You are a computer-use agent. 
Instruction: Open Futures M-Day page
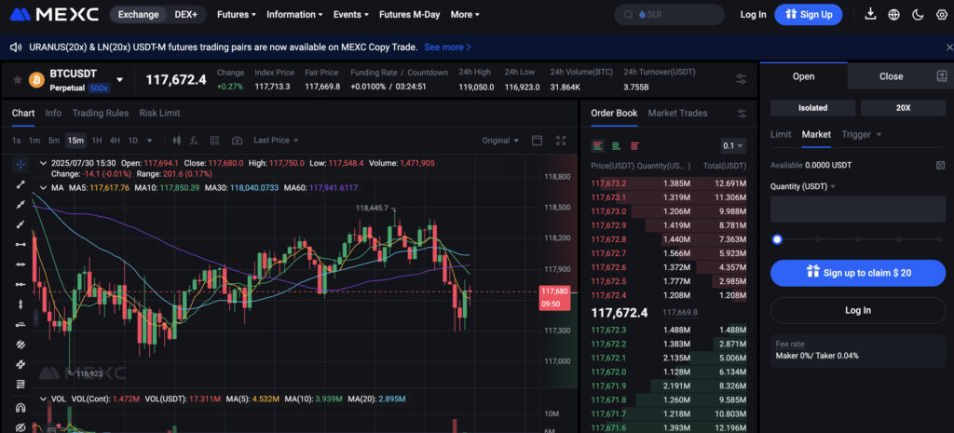410,15
